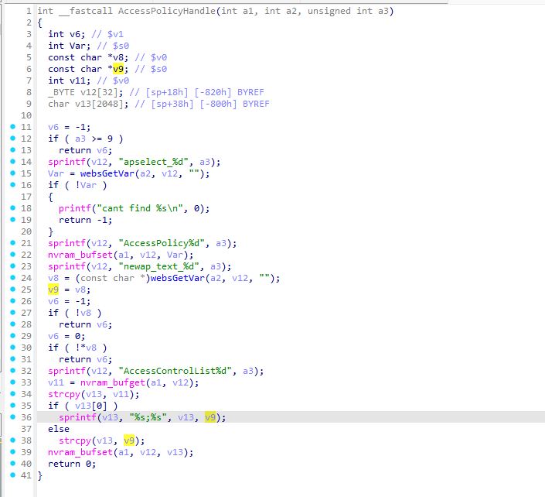The image size is (545, 497).
Task: Click "int v11;" declaration on line 7
Action: coord(69,81)
